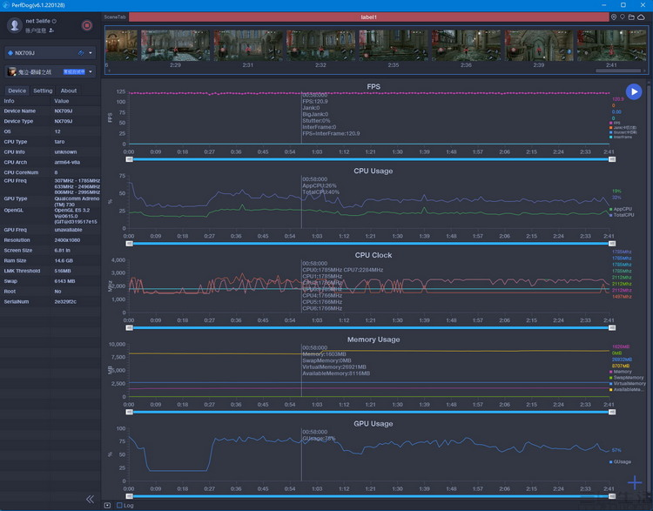Toggle GUsage series in GPU legend

click(620, 462)
